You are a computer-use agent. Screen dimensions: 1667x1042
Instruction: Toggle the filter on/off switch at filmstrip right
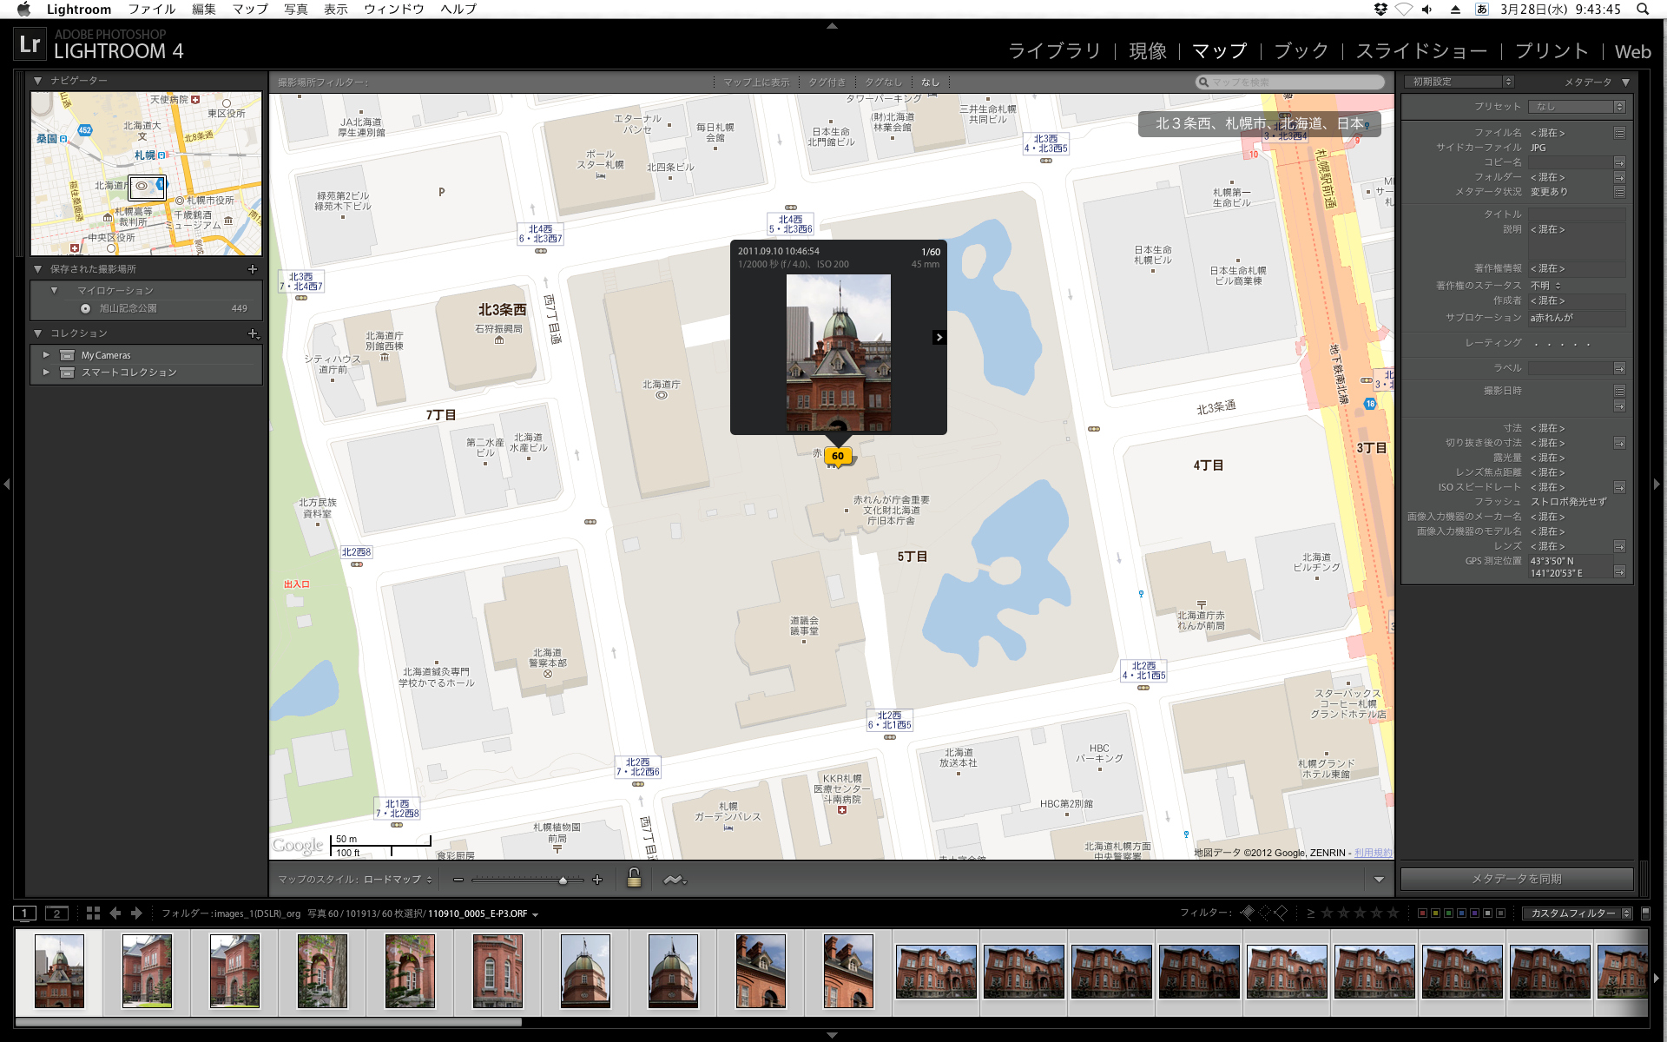(1645, 913)
